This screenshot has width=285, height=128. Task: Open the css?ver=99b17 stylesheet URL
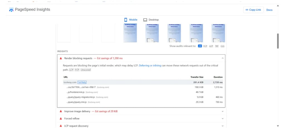[x=81, y=87]
